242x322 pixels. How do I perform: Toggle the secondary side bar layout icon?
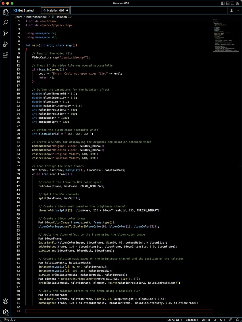click(x=233, y=3)
